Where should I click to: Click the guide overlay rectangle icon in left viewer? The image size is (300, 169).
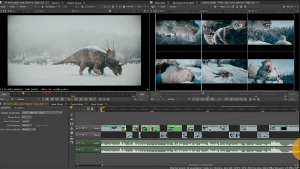(105, 7)
